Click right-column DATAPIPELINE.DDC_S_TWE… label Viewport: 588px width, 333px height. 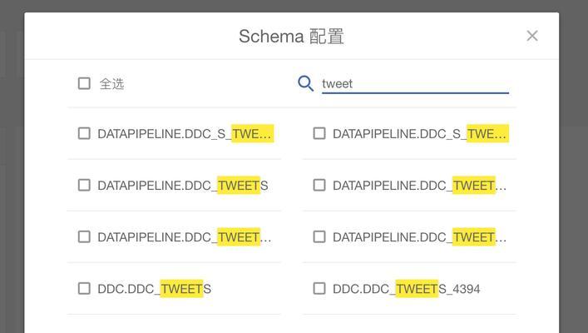(x=420, y=134)
